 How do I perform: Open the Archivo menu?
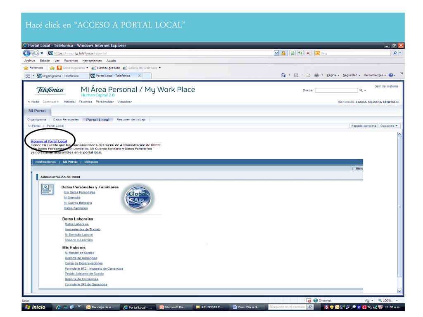(x=30, y=61)
